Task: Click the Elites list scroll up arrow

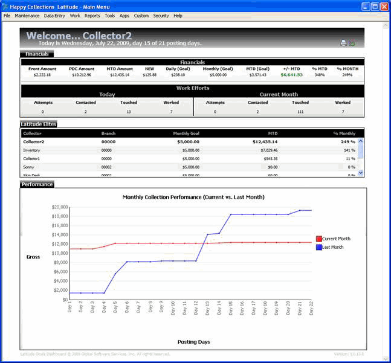Action: coord(361,141)
